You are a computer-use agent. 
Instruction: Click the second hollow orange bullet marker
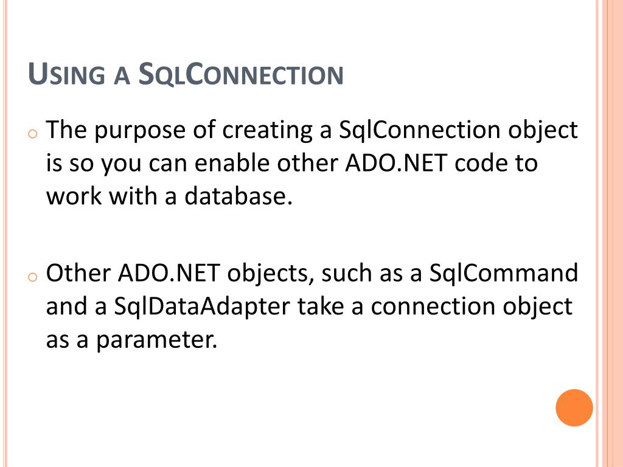33,277
